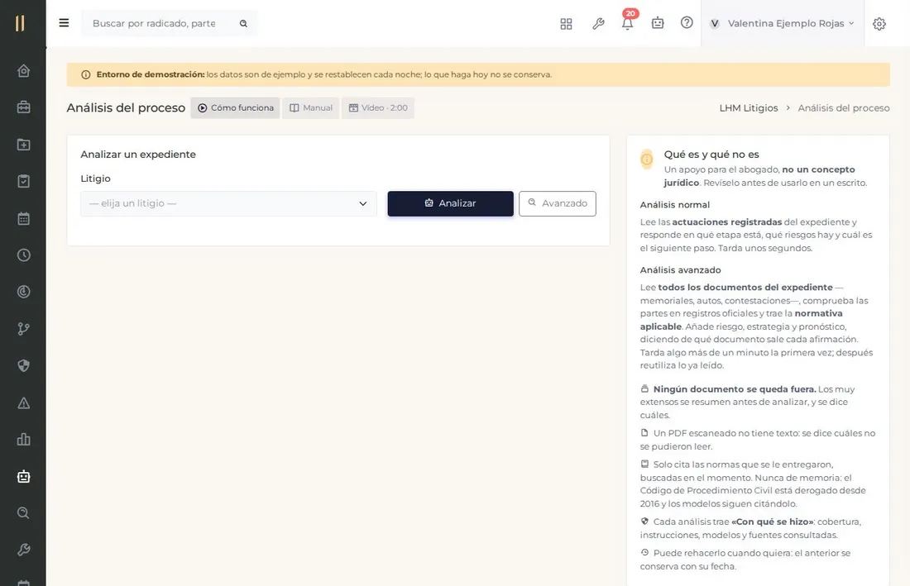Click the magnifier search icon in the sidebar

[x=23, y=513]
